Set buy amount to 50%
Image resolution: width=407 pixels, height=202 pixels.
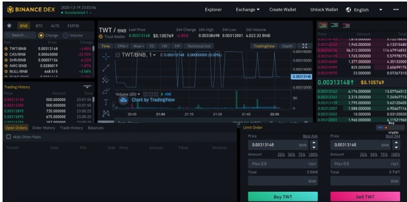click(x=291, y=154)
